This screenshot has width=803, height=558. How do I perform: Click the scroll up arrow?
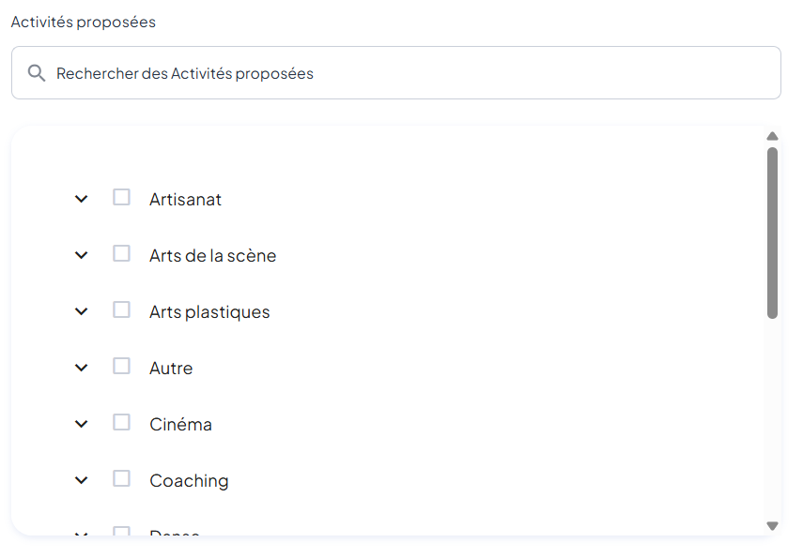coord(772,136)
